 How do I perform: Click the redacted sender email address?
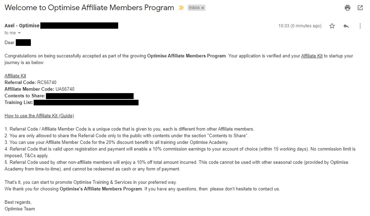(79, 26)
